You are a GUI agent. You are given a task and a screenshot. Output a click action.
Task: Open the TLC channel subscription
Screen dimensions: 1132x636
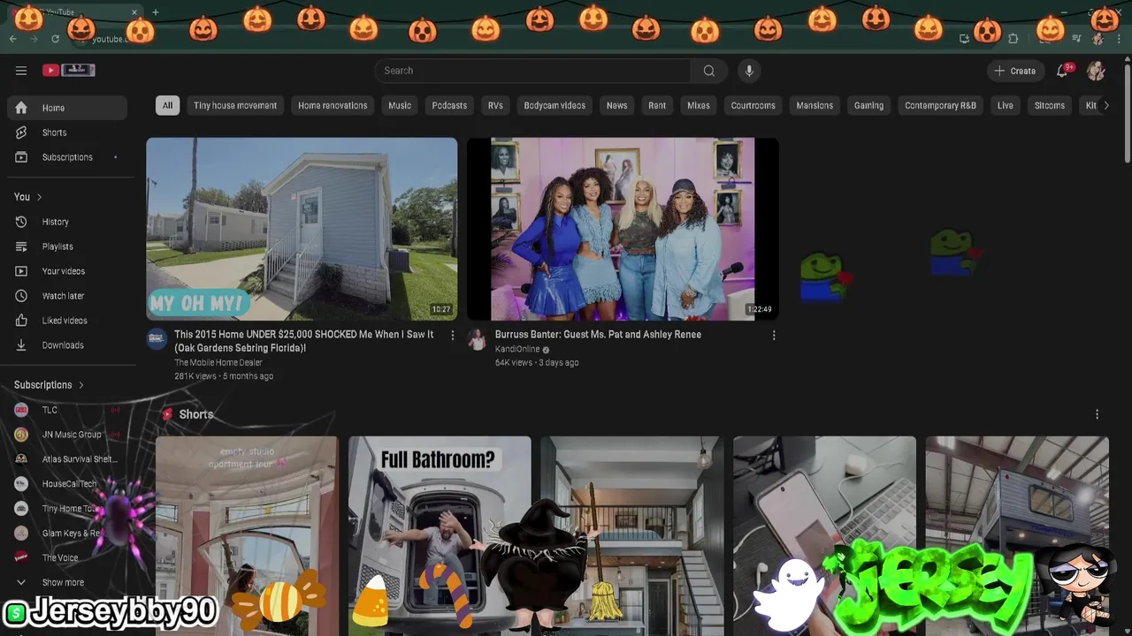67,410
